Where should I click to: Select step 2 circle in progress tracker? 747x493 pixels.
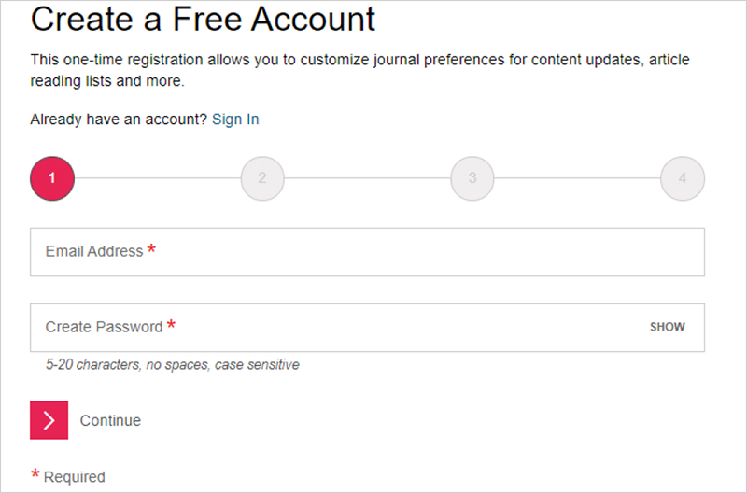click(262, 178)
